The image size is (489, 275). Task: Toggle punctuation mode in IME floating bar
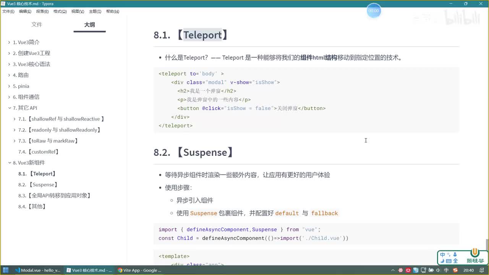pyautogui.click(x=449, y=254)
